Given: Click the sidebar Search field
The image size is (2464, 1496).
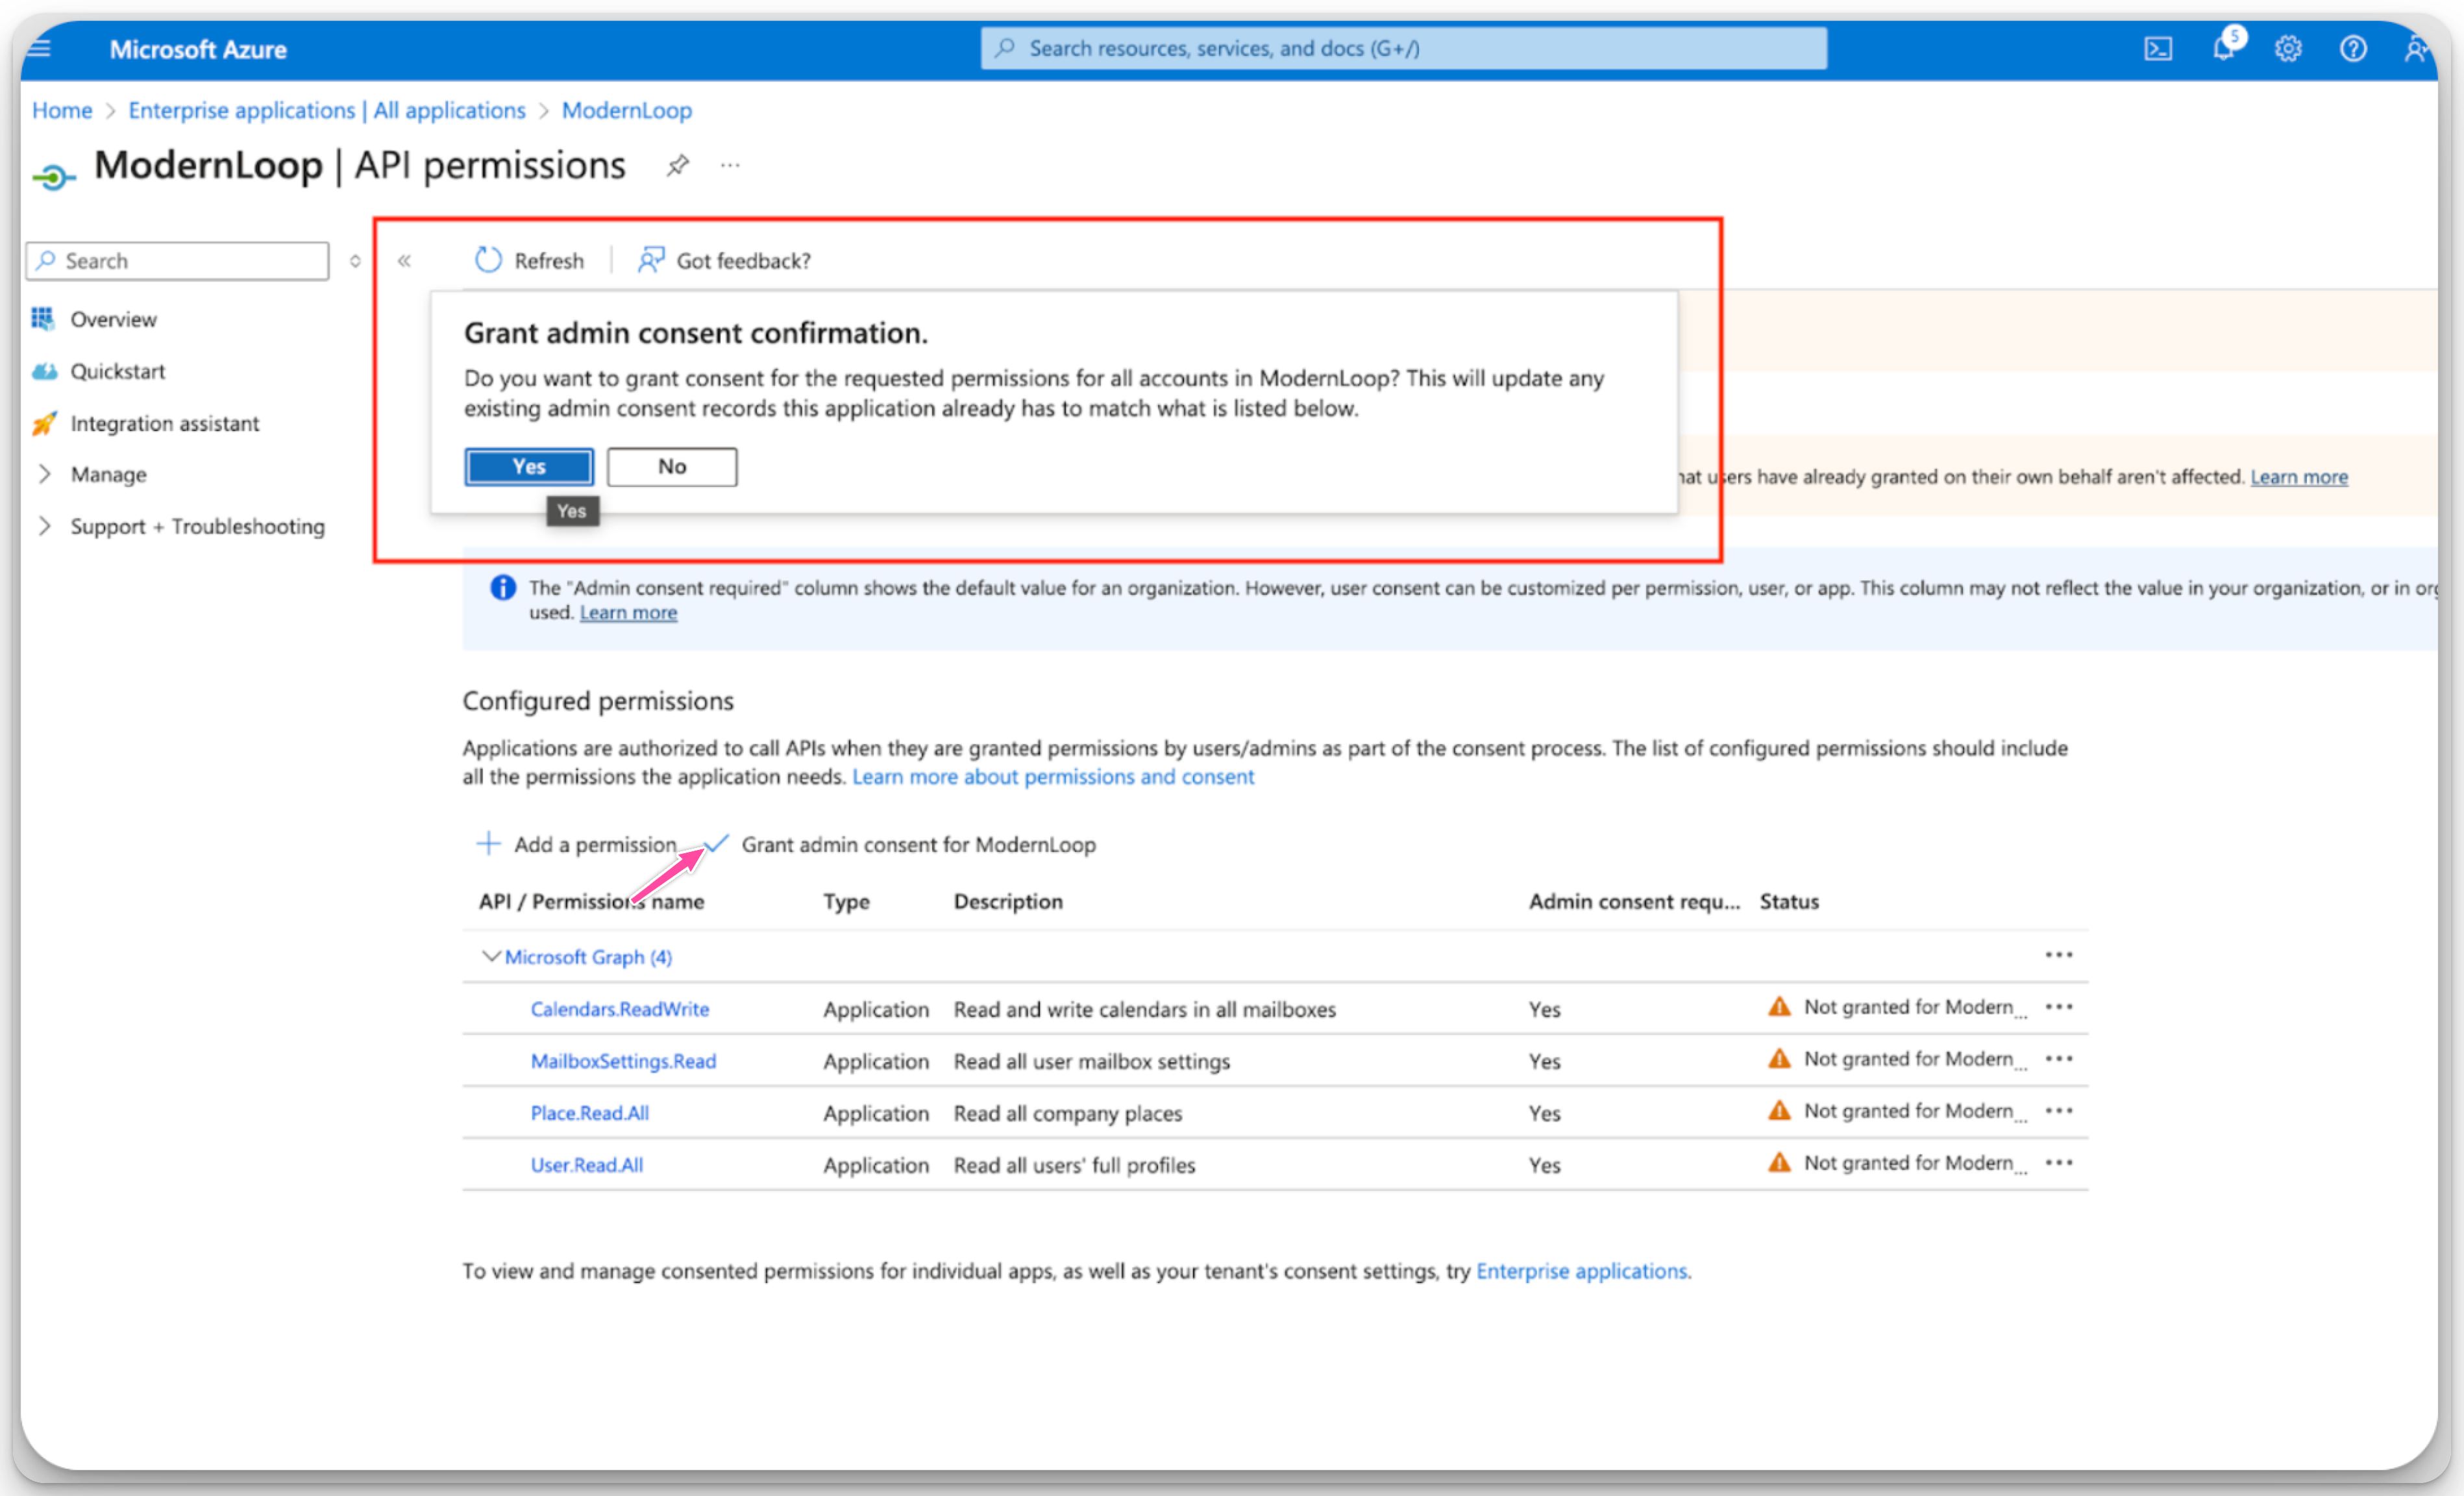Looking at the screenshot, I should [x=178, y=261].
